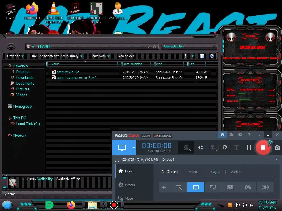Open Bandicam output folder icon
Screen dimensions: 282x211
coord(231,135)
